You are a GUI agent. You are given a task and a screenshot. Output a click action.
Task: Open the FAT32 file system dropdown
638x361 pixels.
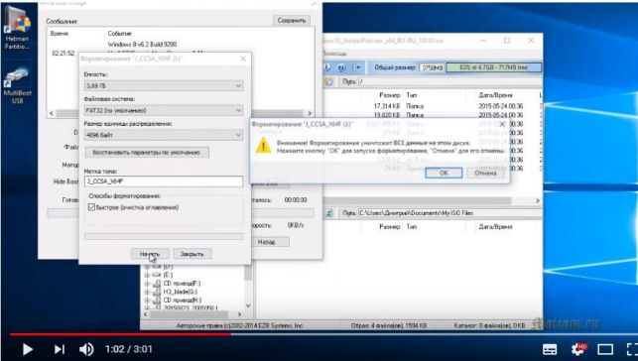(x=164, y=110)
